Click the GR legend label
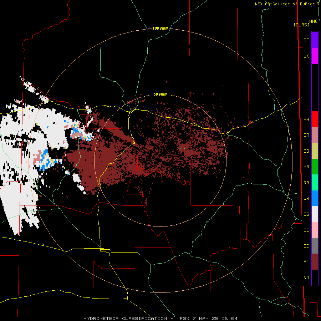 pos(306,135)
